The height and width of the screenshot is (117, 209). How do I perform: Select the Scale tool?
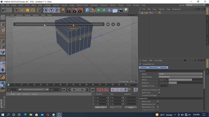coord(27,10)
